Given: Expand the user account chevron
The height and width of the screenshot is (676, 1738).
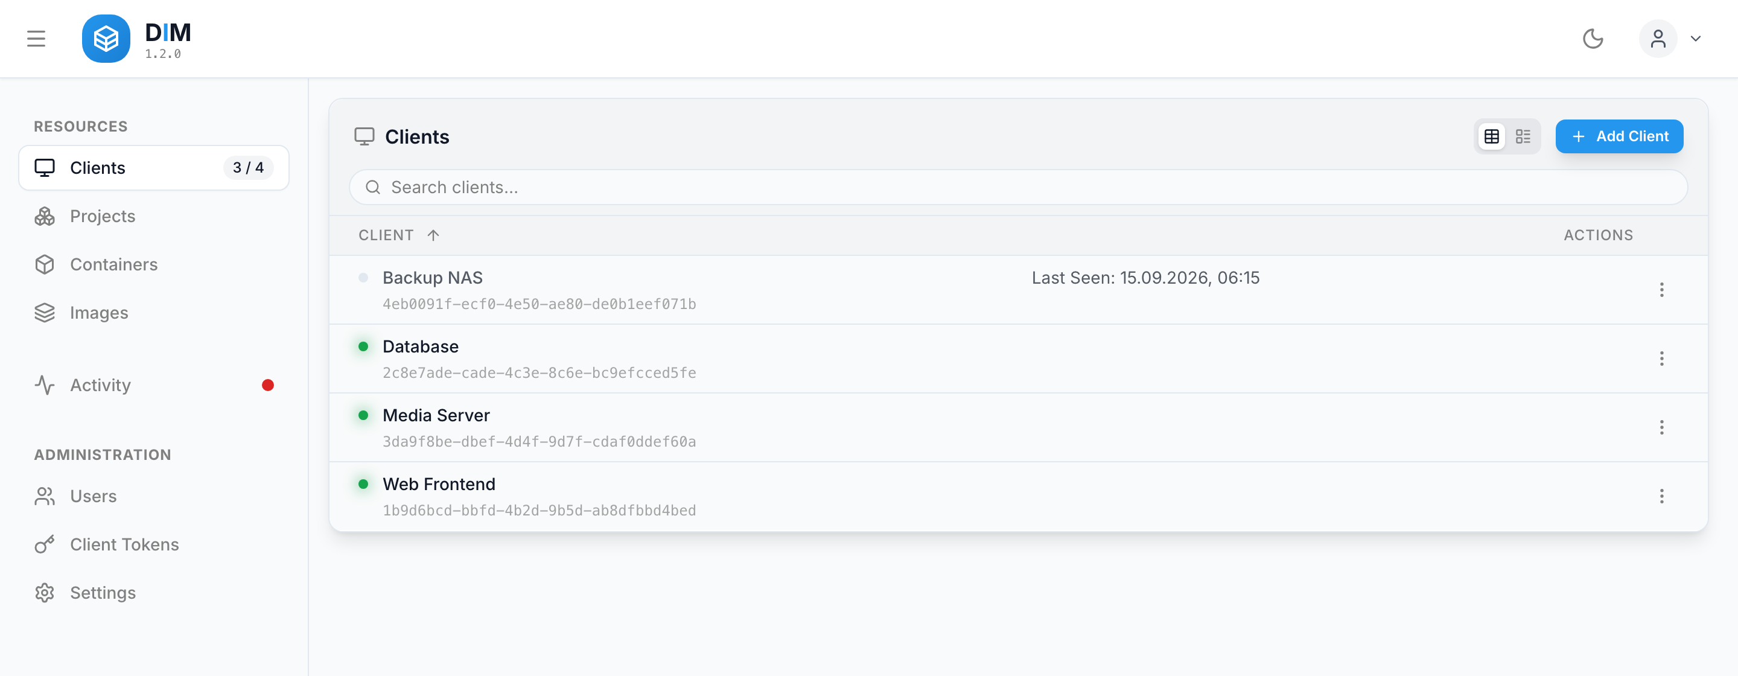Looking at the screenshot, I should point(1696,39).
